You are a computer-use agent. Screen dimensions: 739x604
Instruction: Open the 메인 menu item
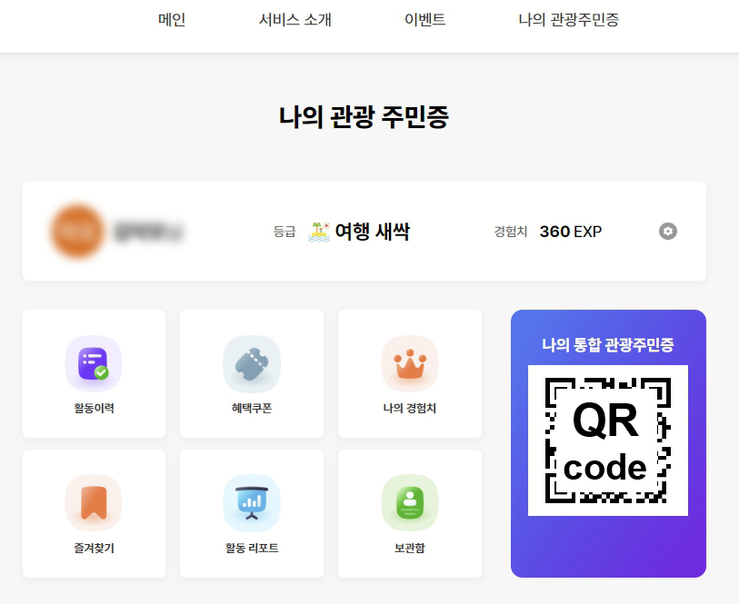point(169,19)
